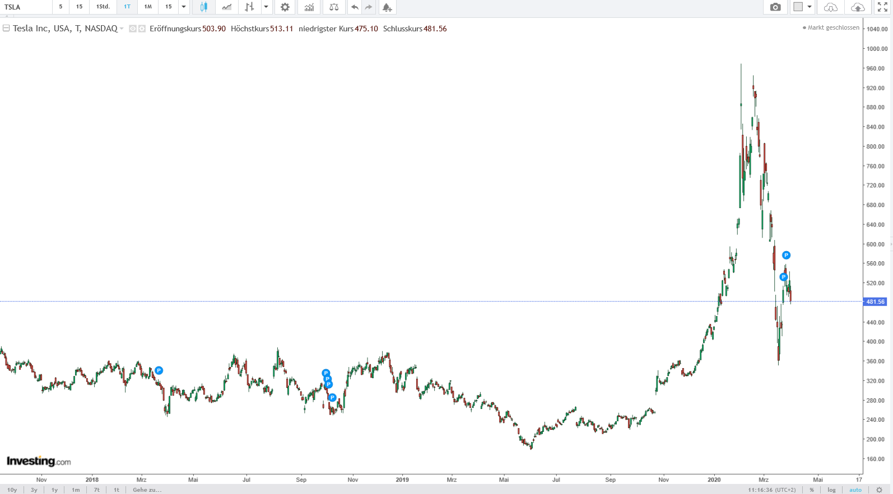Click the Höchstkurs value 513.11

(282, 29)
